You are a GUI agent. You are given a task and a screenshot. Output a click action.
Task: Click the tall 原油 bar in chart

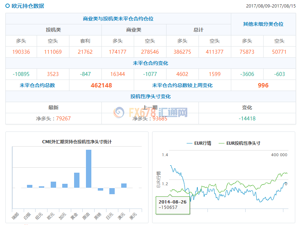click(x=88, y=168)
